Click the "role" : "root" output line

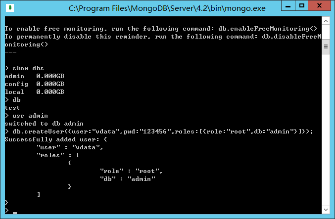[131, 171]
